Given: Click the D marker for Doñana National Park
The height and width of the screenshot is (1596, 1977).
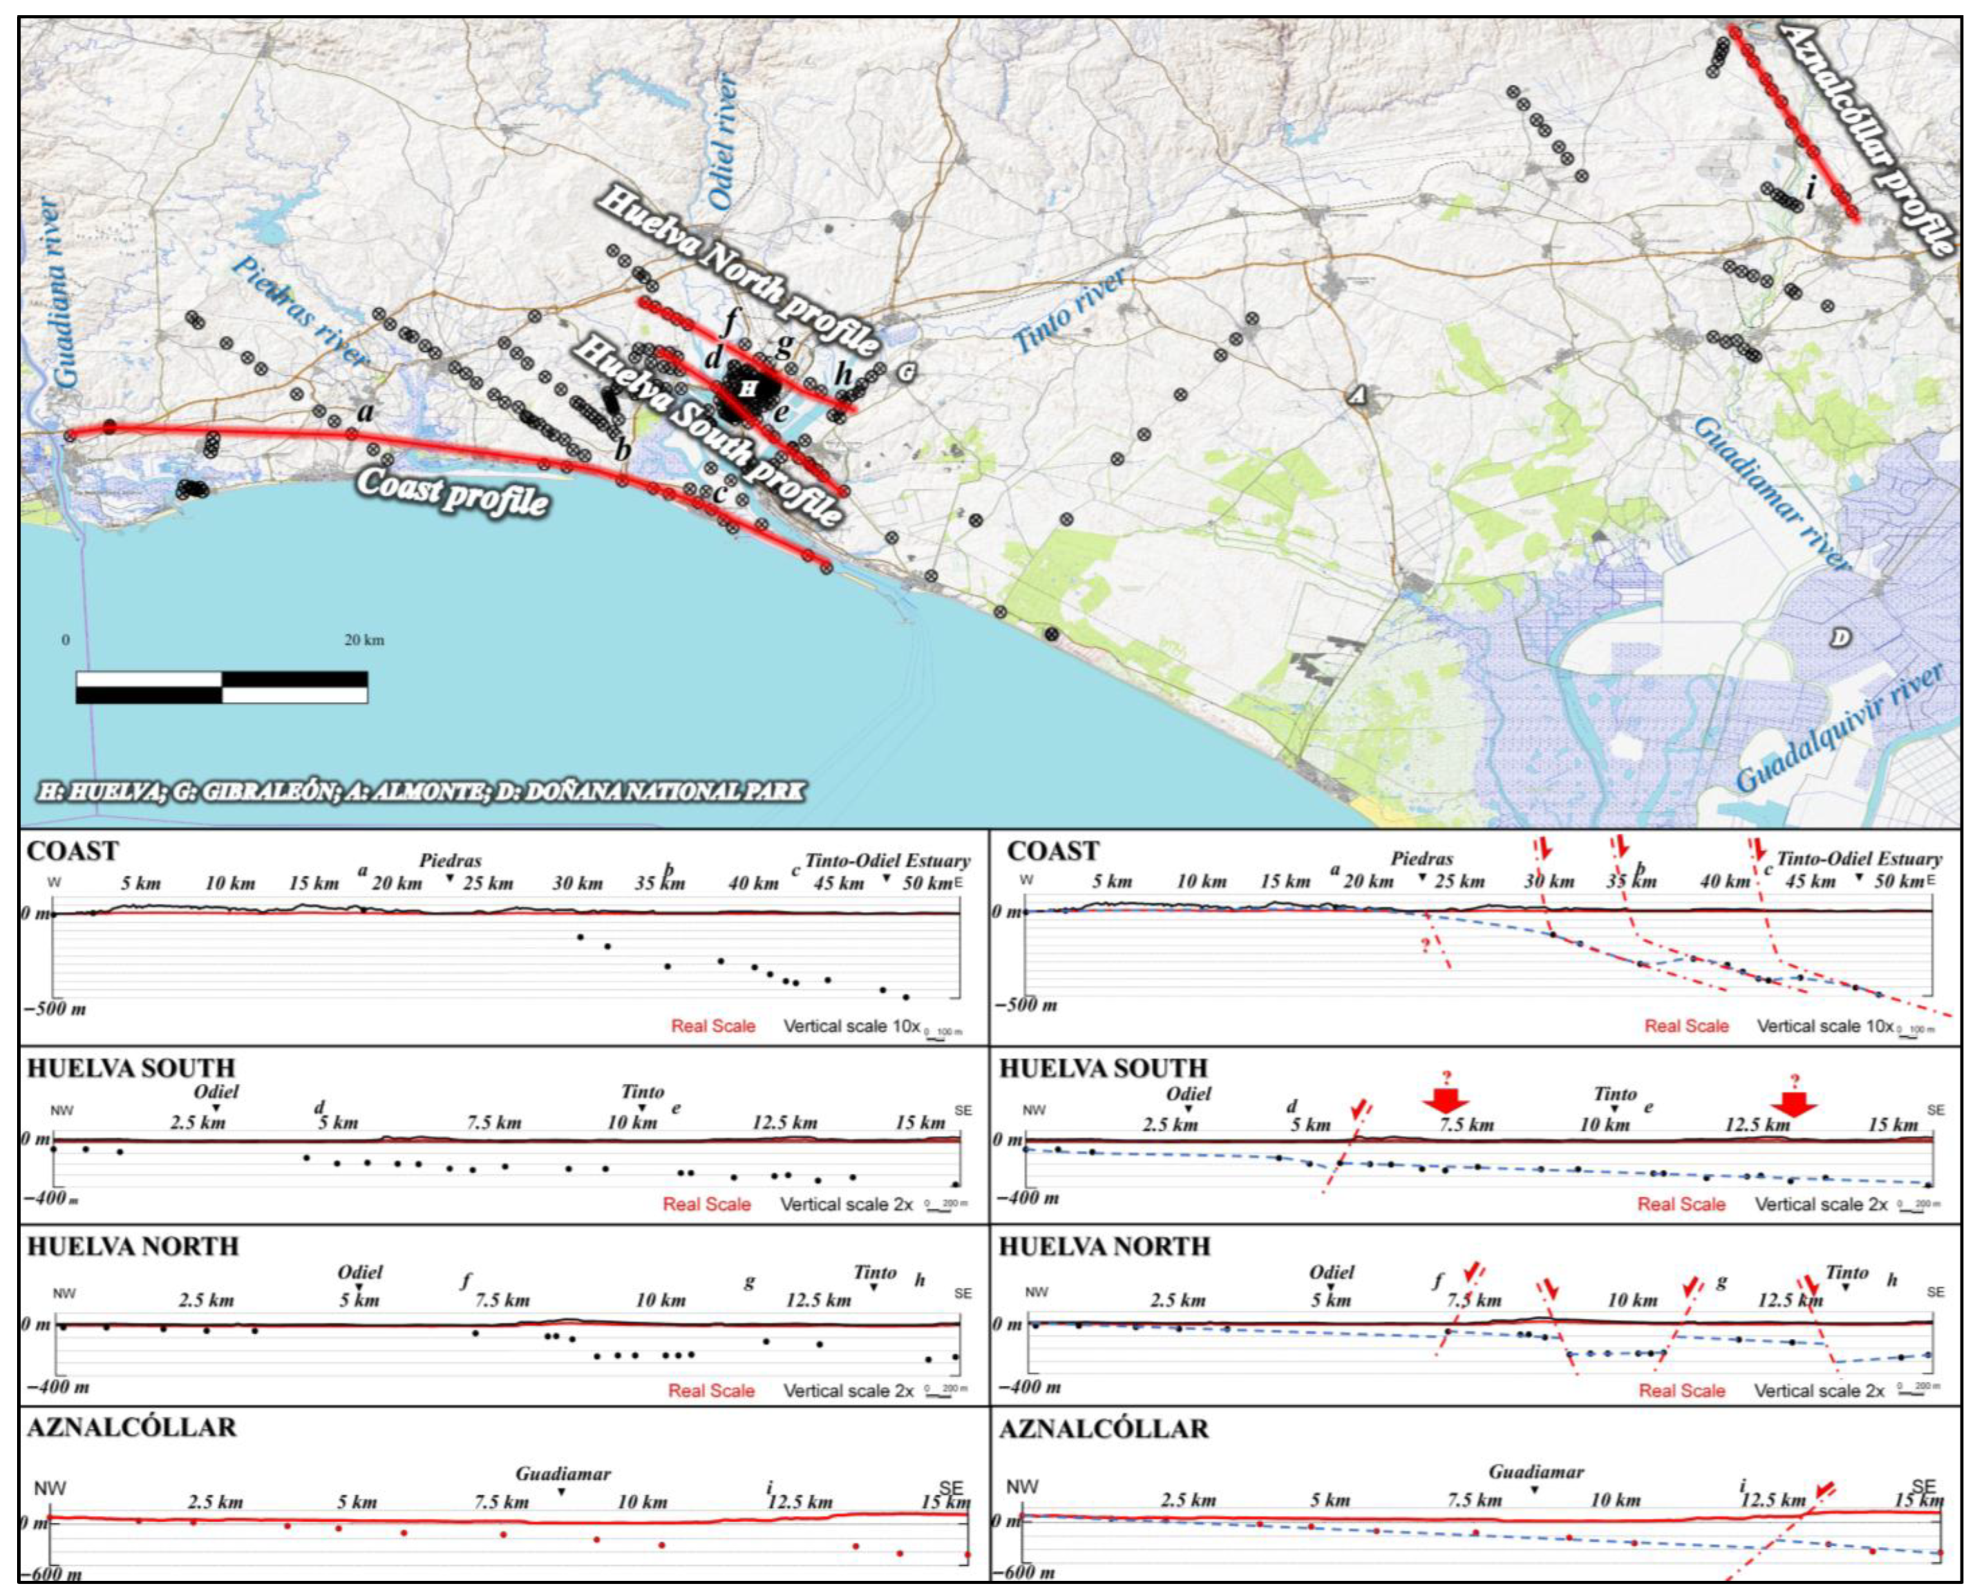Looking at the screenshot, I should [x=1840, y=637].
